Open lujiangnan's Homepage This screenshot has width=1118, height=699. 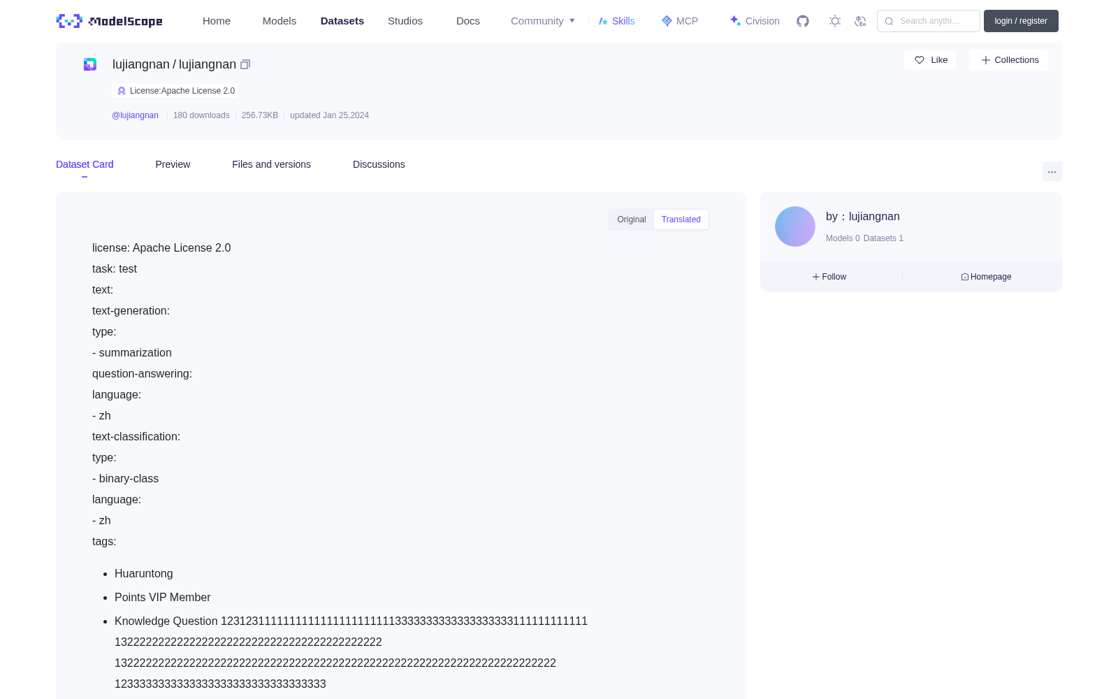(x=986, y=277)
